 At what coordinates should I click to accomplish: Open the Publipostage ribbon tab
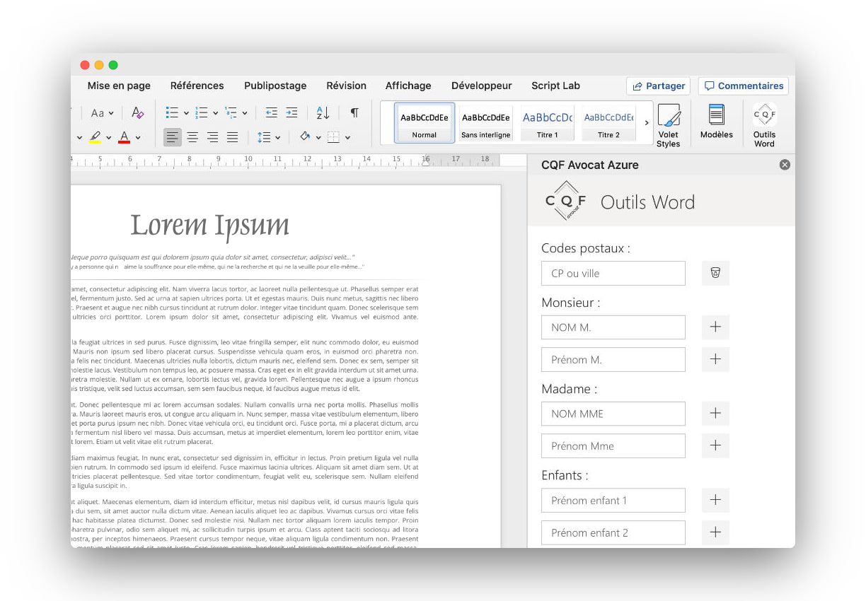[x=275, y=86]
